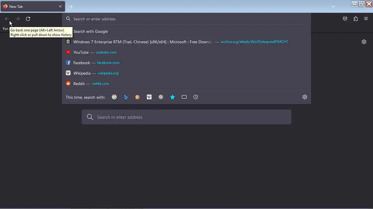
Task: Search open tabs with tab icon
Action: 184,97
